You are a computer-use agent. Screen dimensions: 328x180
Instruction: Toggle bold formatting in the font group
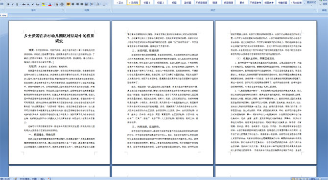pos(8,4)
